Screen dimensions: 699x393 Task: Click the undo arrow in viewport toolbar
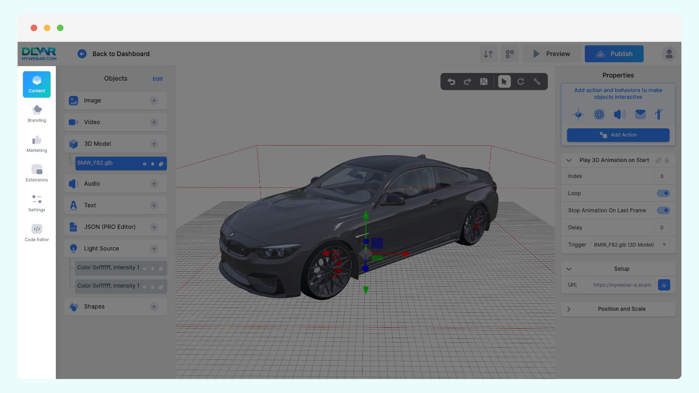(x=451, y=82)
